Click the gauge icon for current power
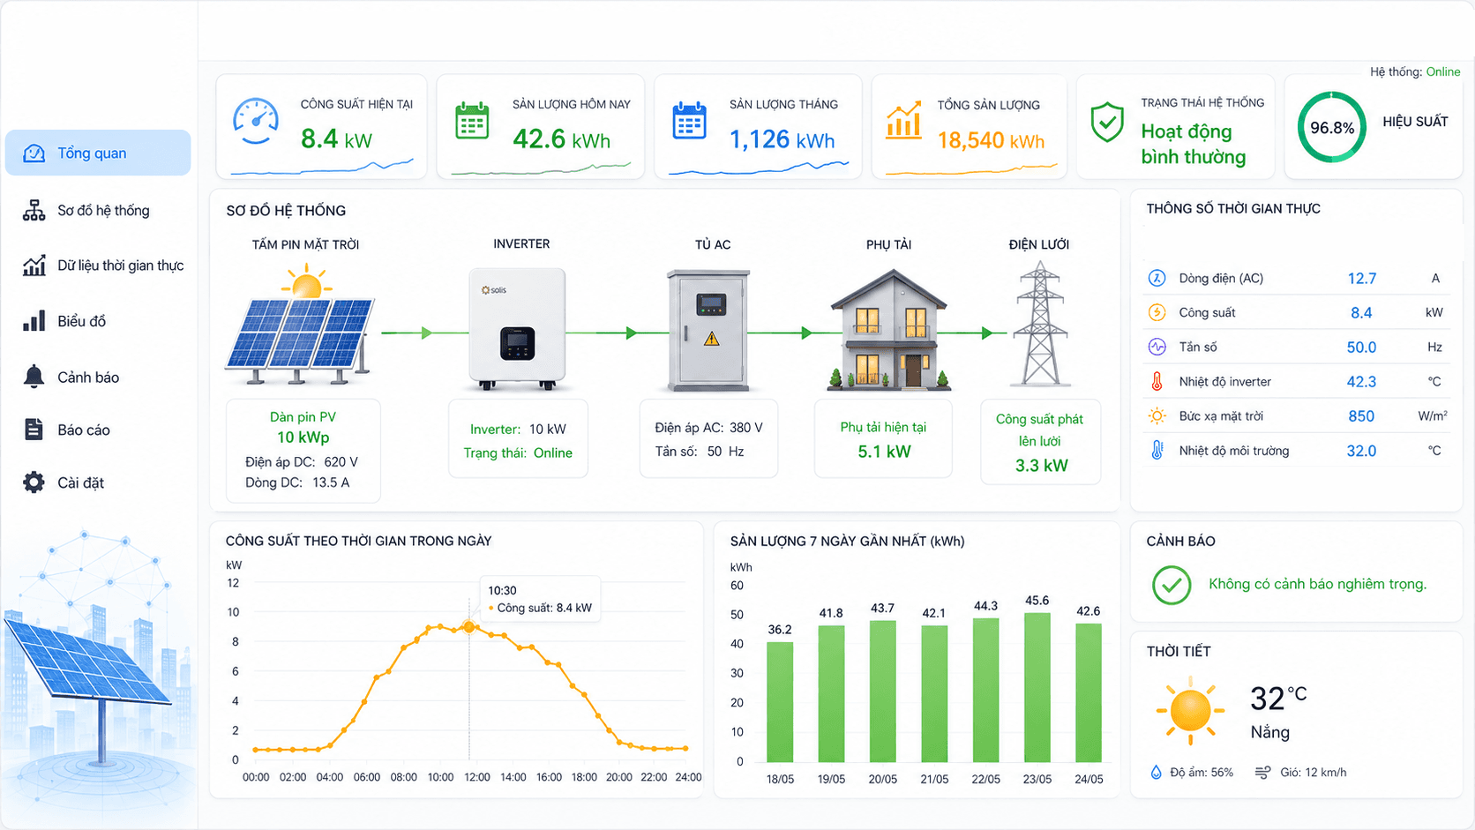Screen dimensions: 1475x830 coord(256,121)
